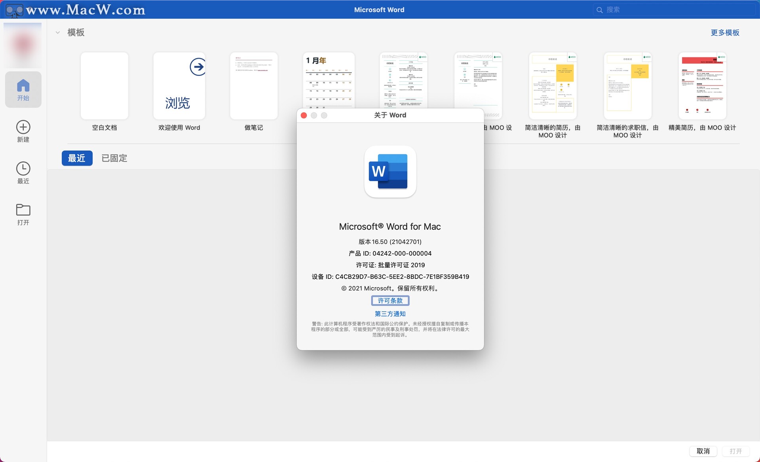Collapse the 模板 section chevron
This screenshot has height=462, width=760.
(x=58, y=32)
